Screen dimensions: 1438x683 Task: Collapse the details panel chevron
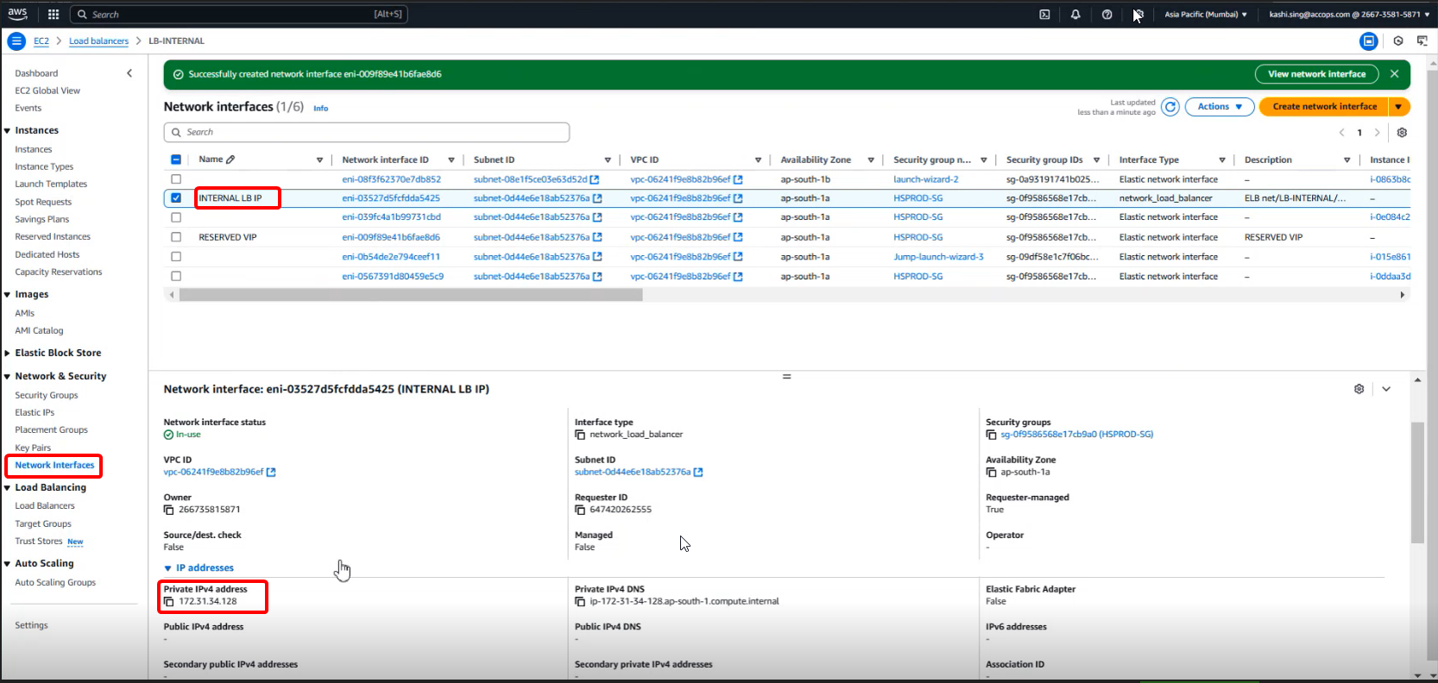coord(1386,389)
